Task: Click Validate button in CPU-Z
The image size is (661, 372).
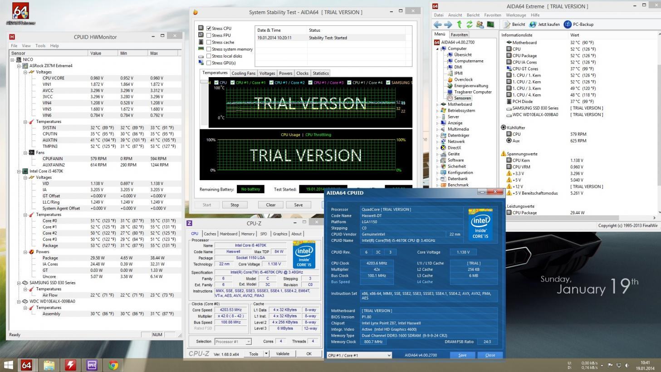Action: (283, 354)
